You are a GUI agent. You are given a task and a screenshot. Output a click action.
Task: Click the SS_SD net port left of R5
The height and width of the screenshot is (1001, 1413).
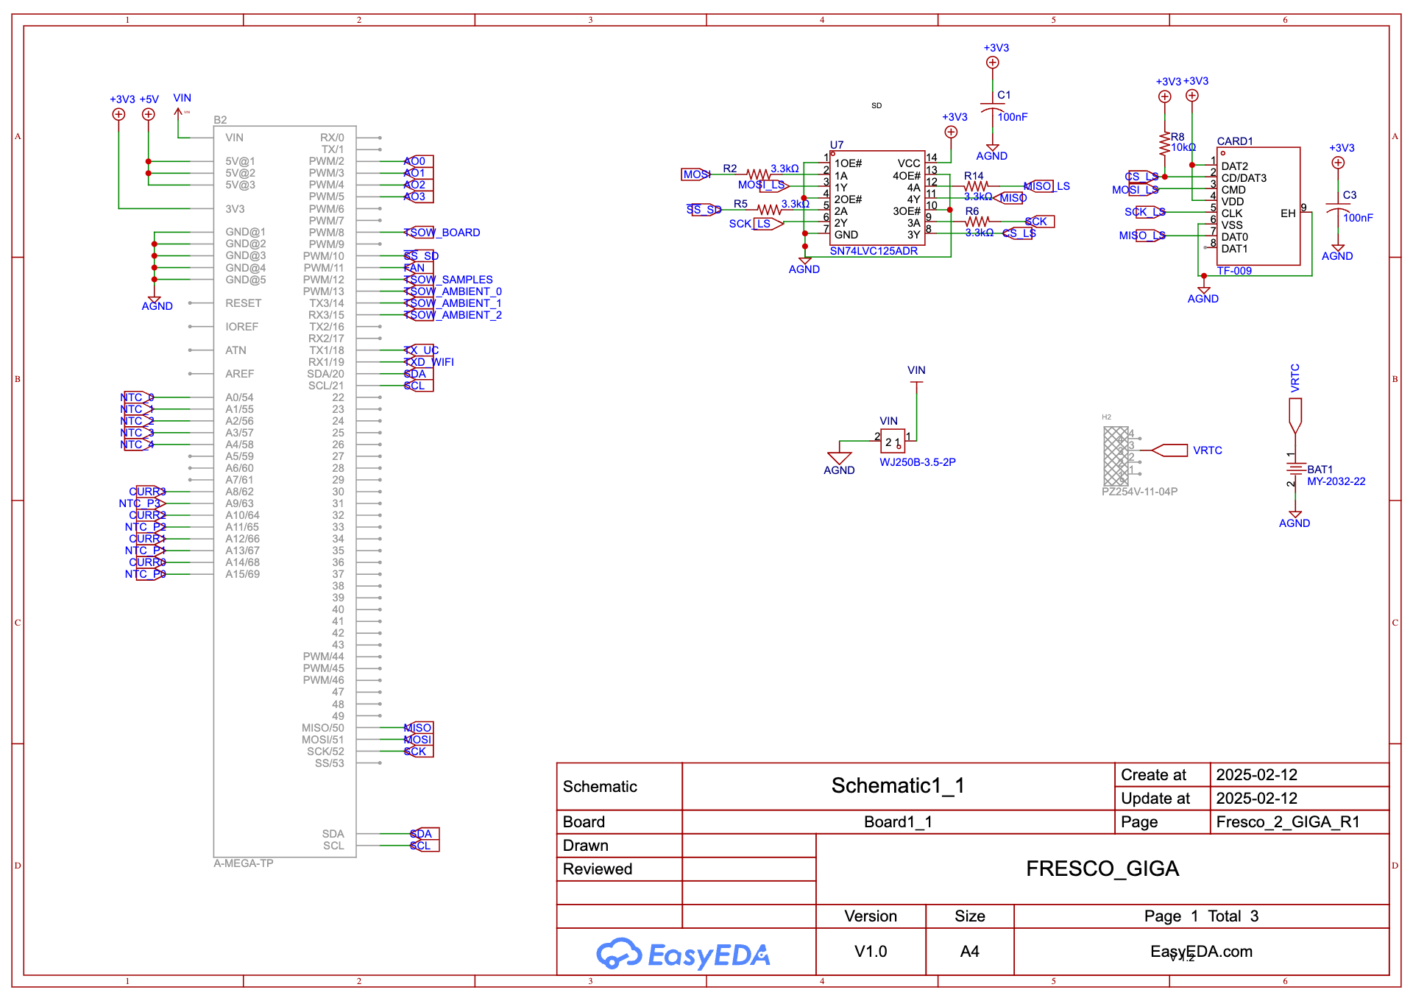pyautogui.click(x=706, y=210)
